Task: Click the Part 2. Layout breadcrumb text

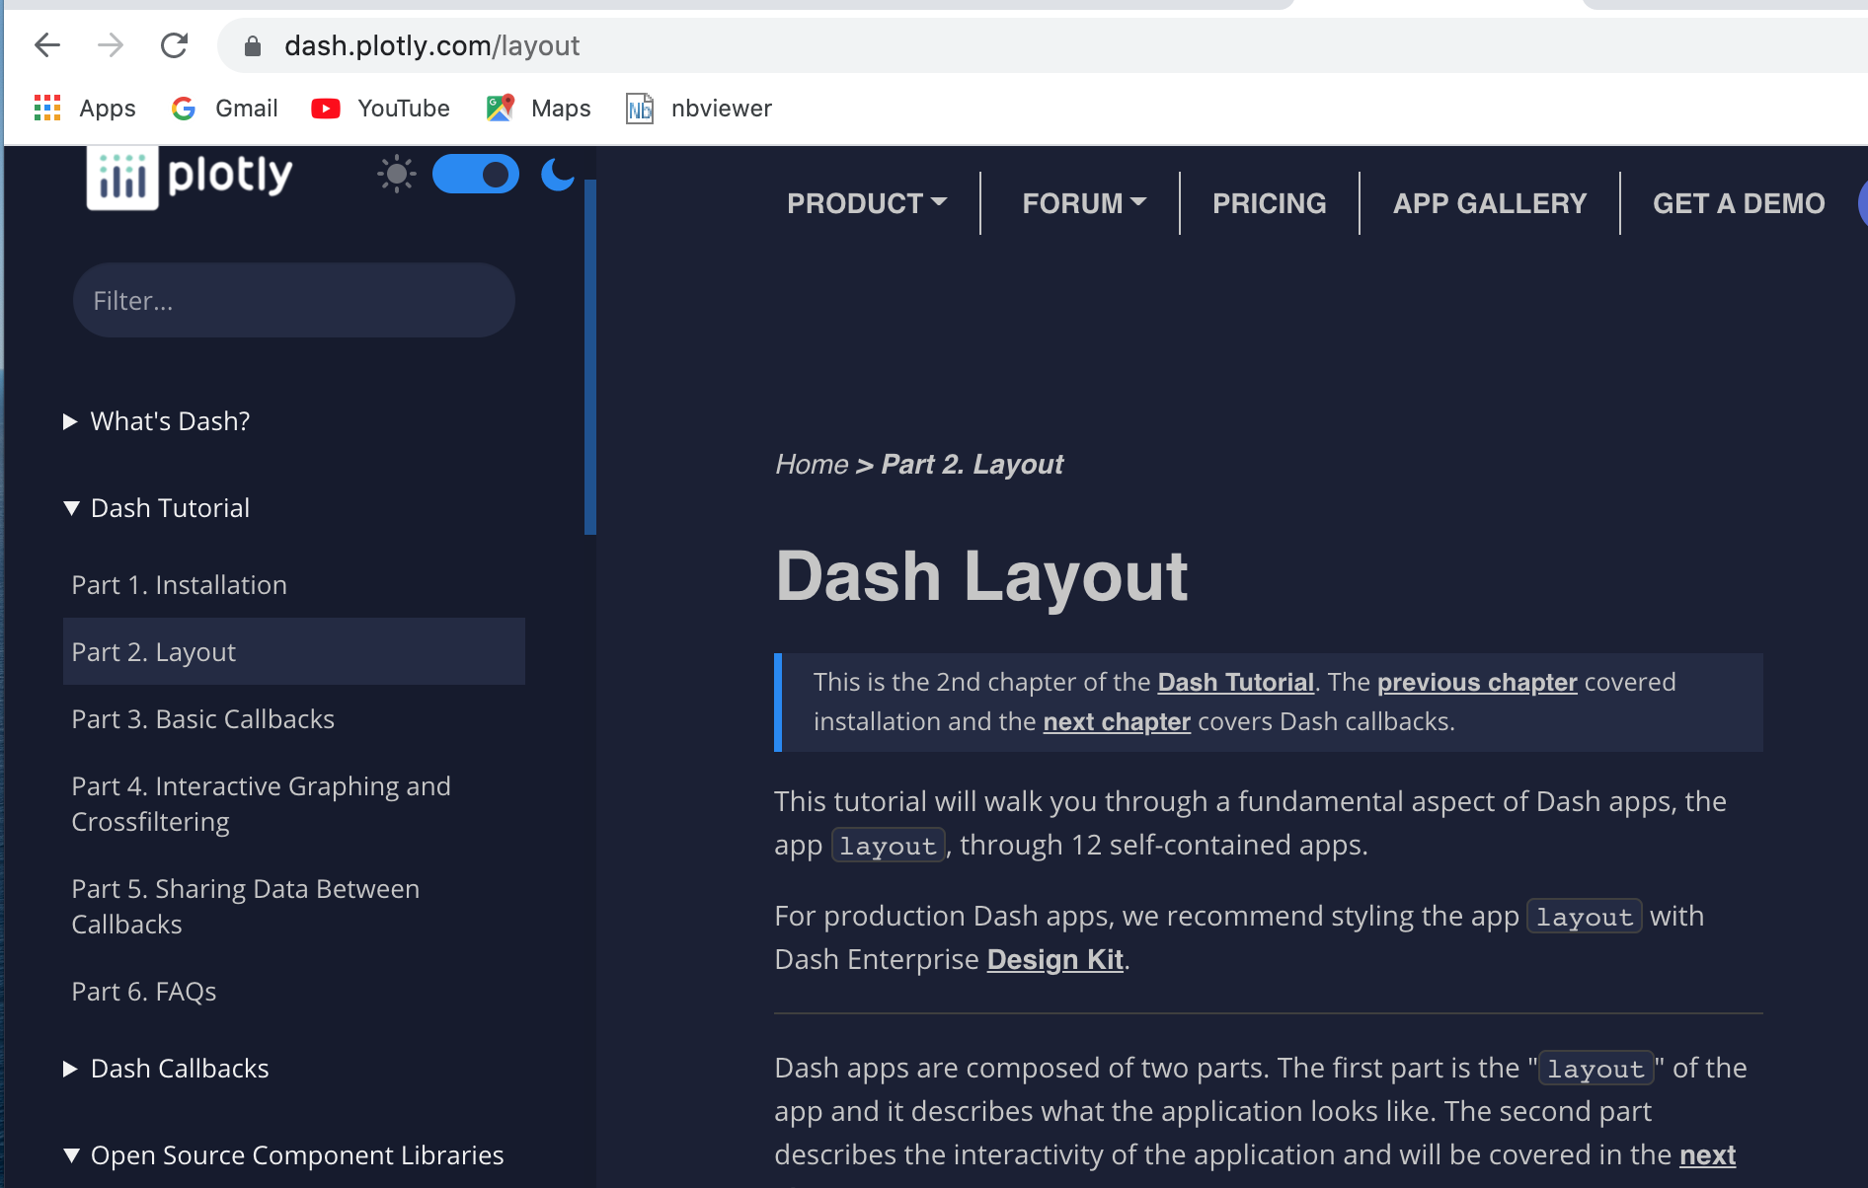Action: click(x=973, y=464)
